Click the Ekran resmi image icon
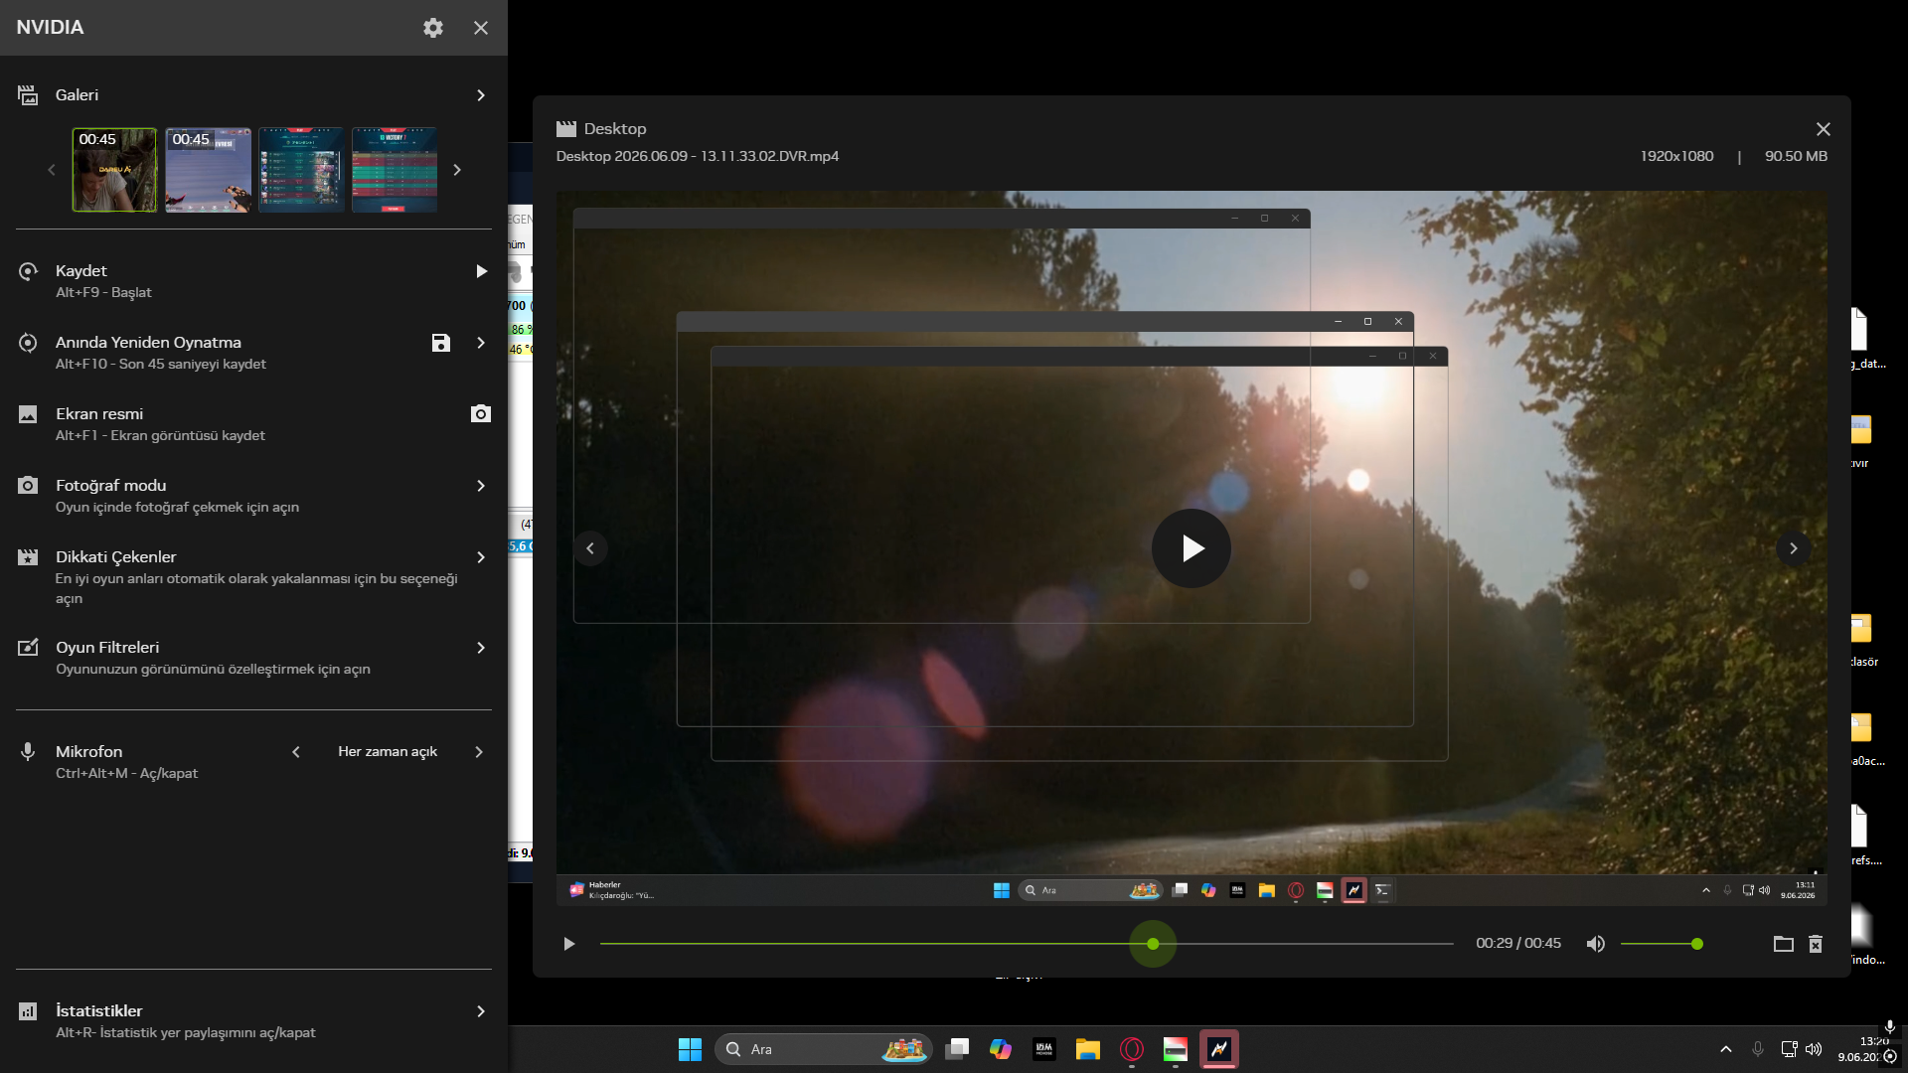This screenshot has height=1073, width=1908. [x=28, y=414]
